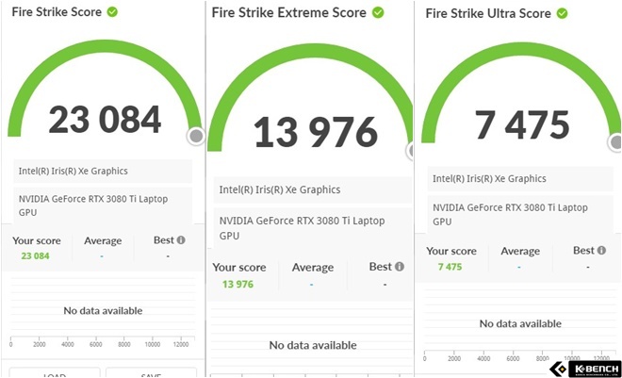Click NVIDIA RTX 3080 Ti entry in Fire Strike Ultra panel
Viewport: 622px width, 378px height.
tap(520, 214)
